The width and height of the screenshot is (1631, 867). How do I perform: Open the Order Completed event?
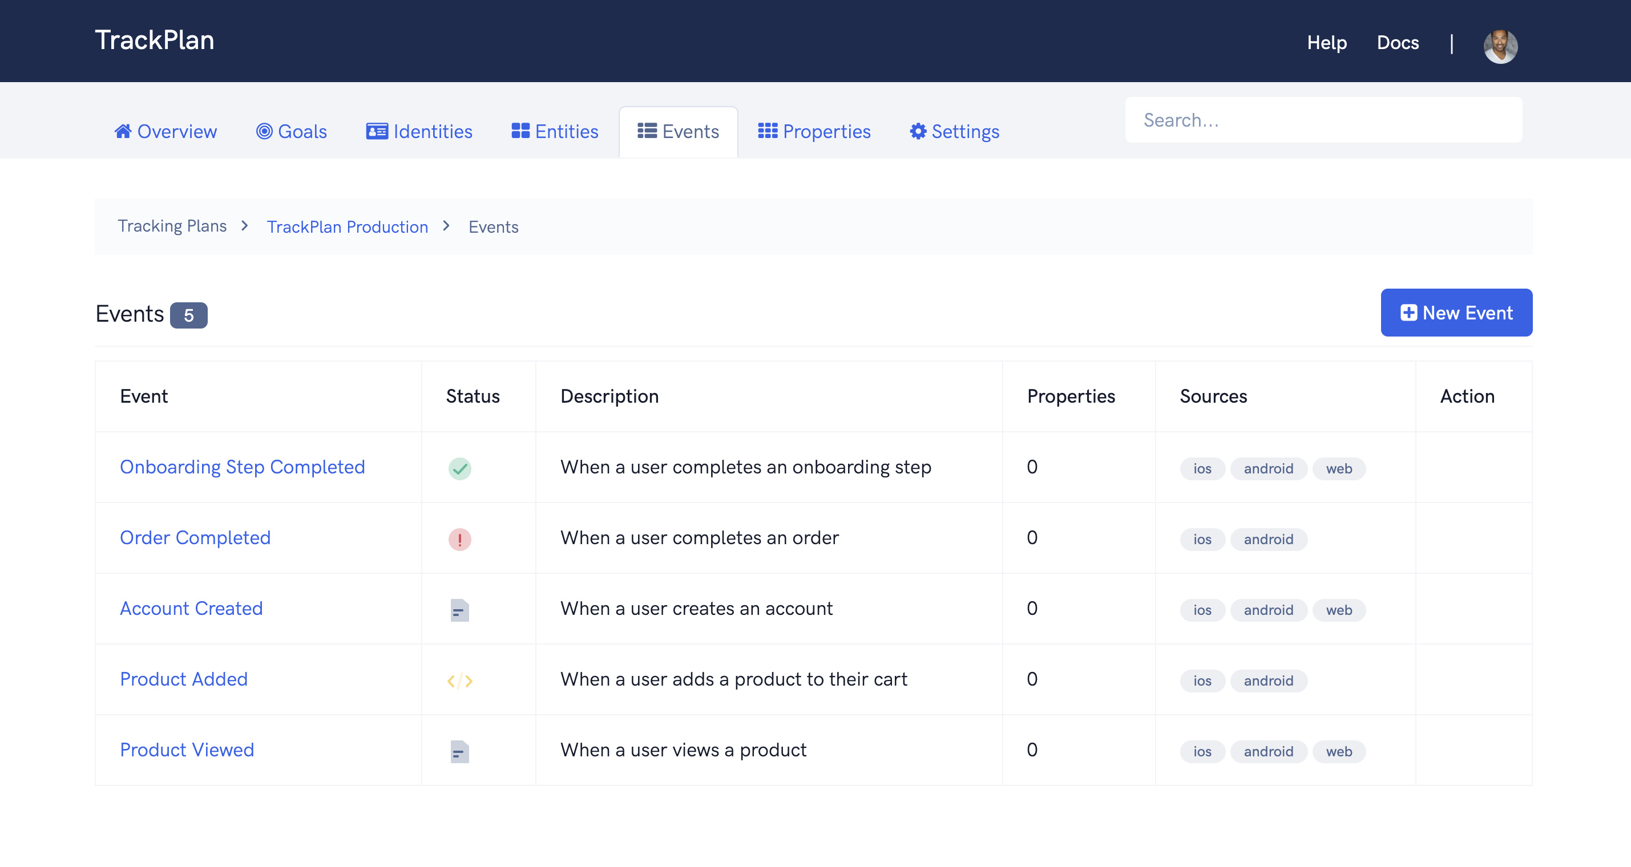point(195,537)
